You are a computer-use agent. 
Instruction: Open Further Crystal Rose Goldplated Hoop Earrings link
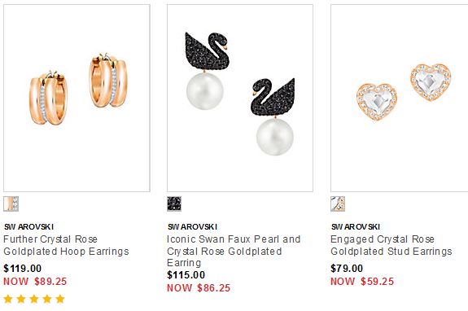point(66,245)
